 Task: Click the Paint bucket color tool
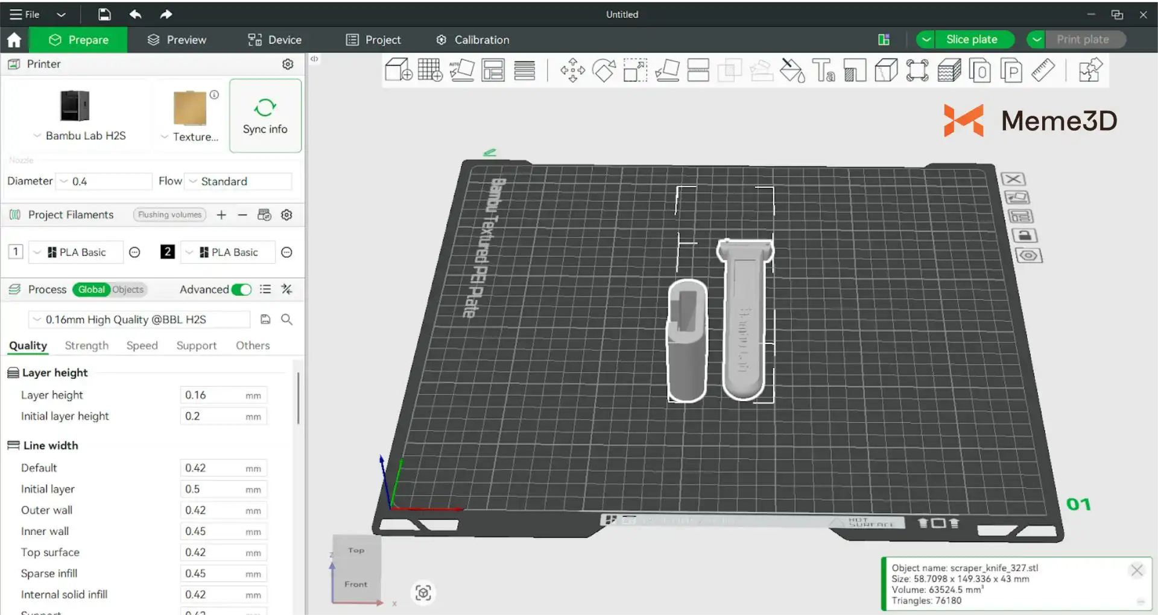pyautogui.click(x=792, y=70)
